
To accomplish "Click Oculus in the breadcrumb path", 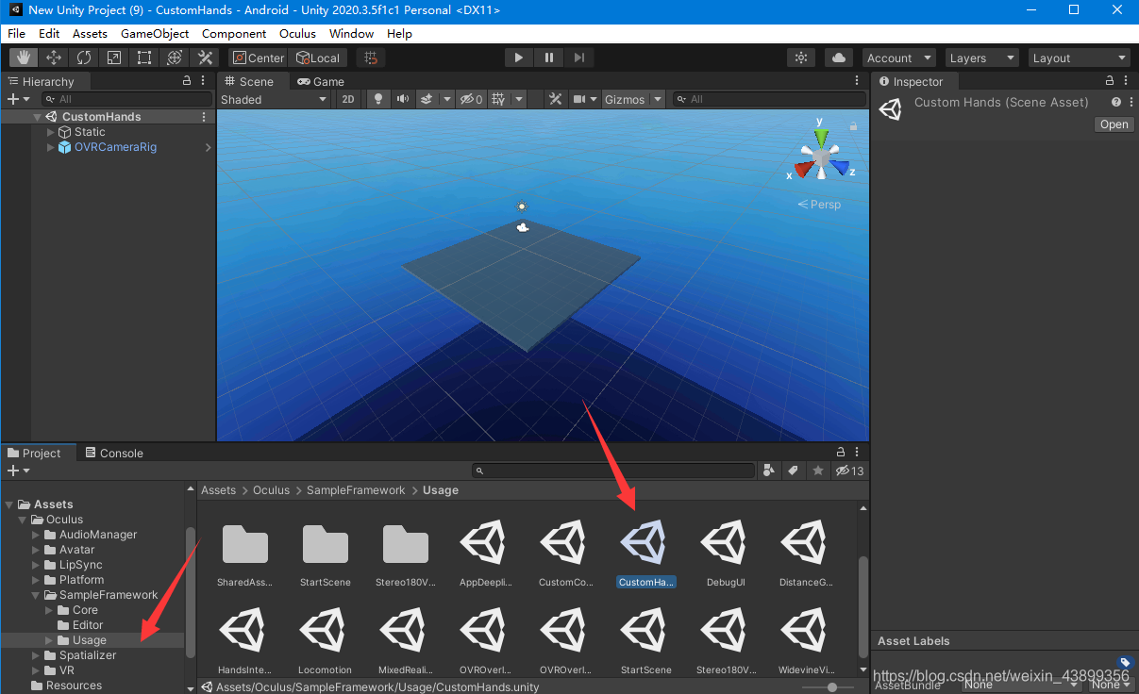I will (271, 490).
